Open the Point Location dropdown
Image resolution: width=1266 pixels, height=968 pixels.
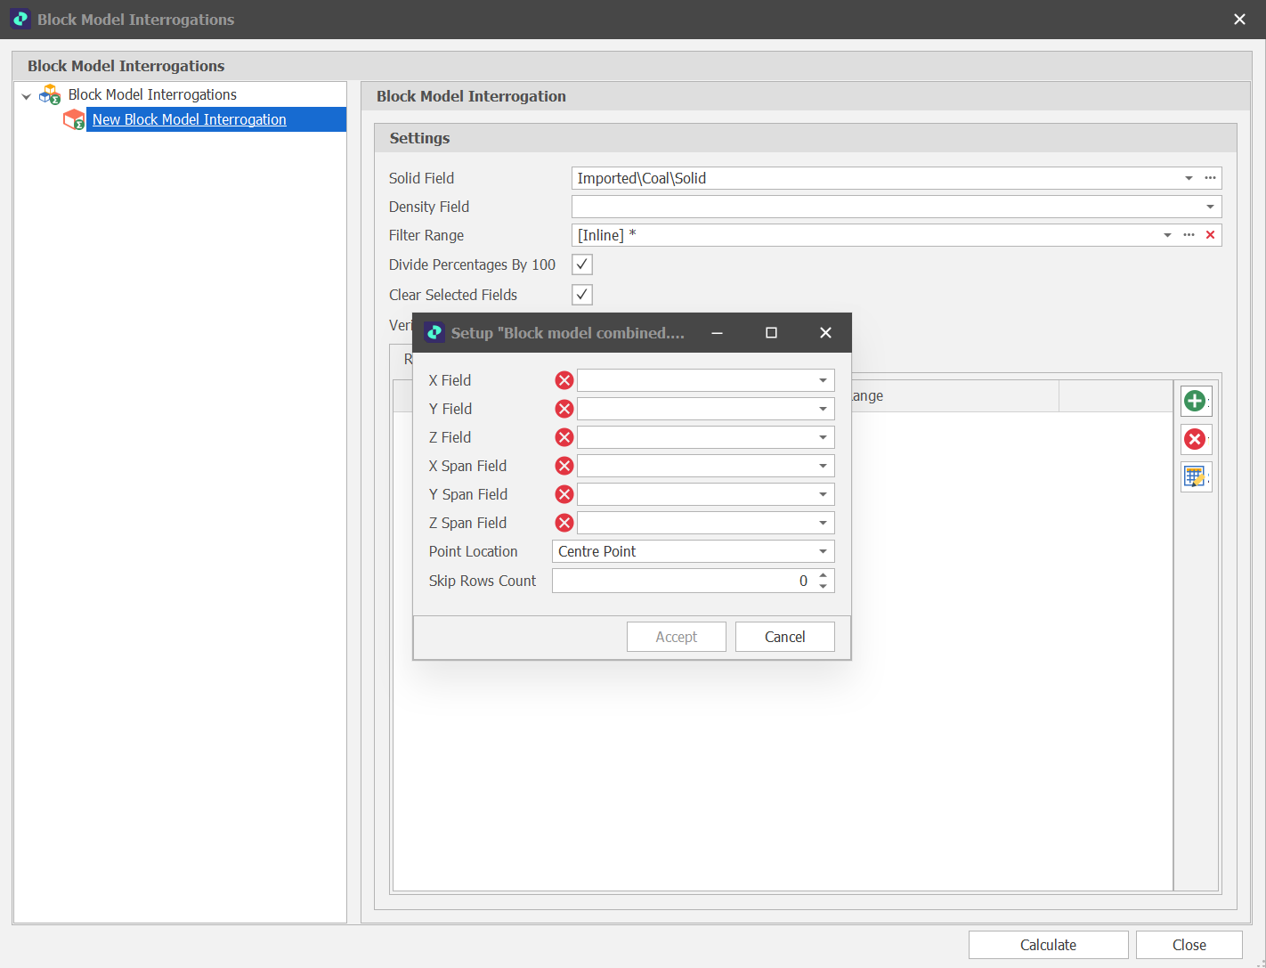click(823, 551)
